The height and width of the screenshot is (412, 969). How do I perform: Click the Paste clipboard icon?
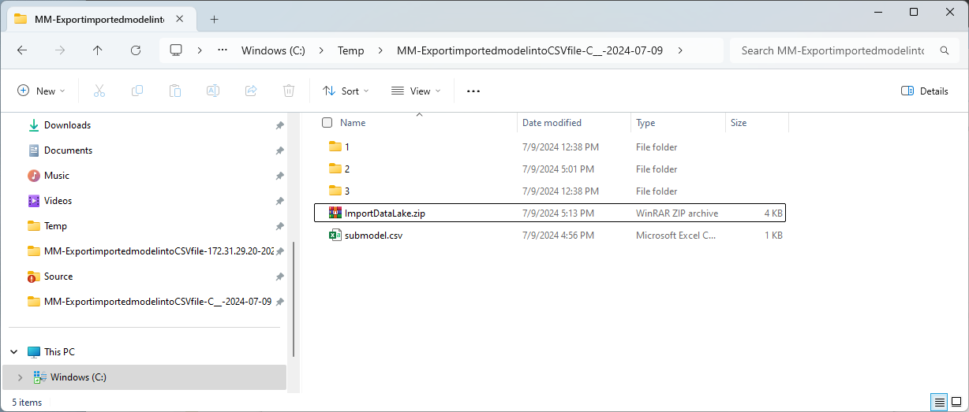pyautogui.click(x=175, y=91)
